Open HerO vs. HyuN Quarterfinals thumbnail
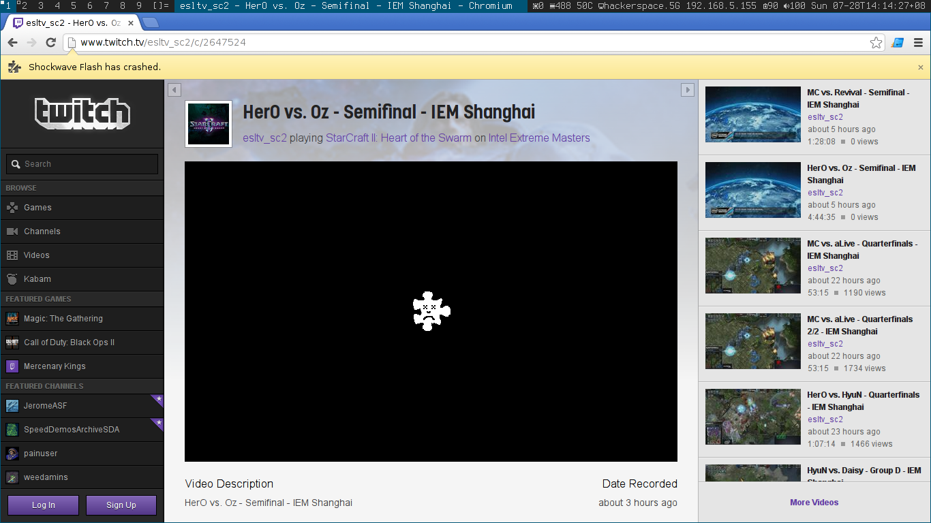Image resolution: width=931 pixels, height=523 pixels. click(753, 417)
